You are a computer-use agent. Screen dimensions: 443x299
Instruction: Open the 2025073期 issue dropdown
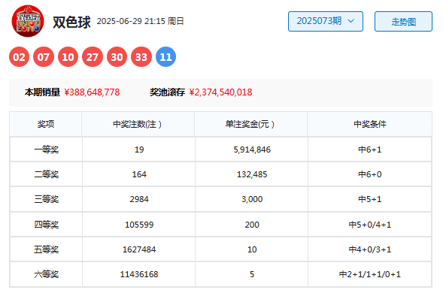click(x=326, y=22)
